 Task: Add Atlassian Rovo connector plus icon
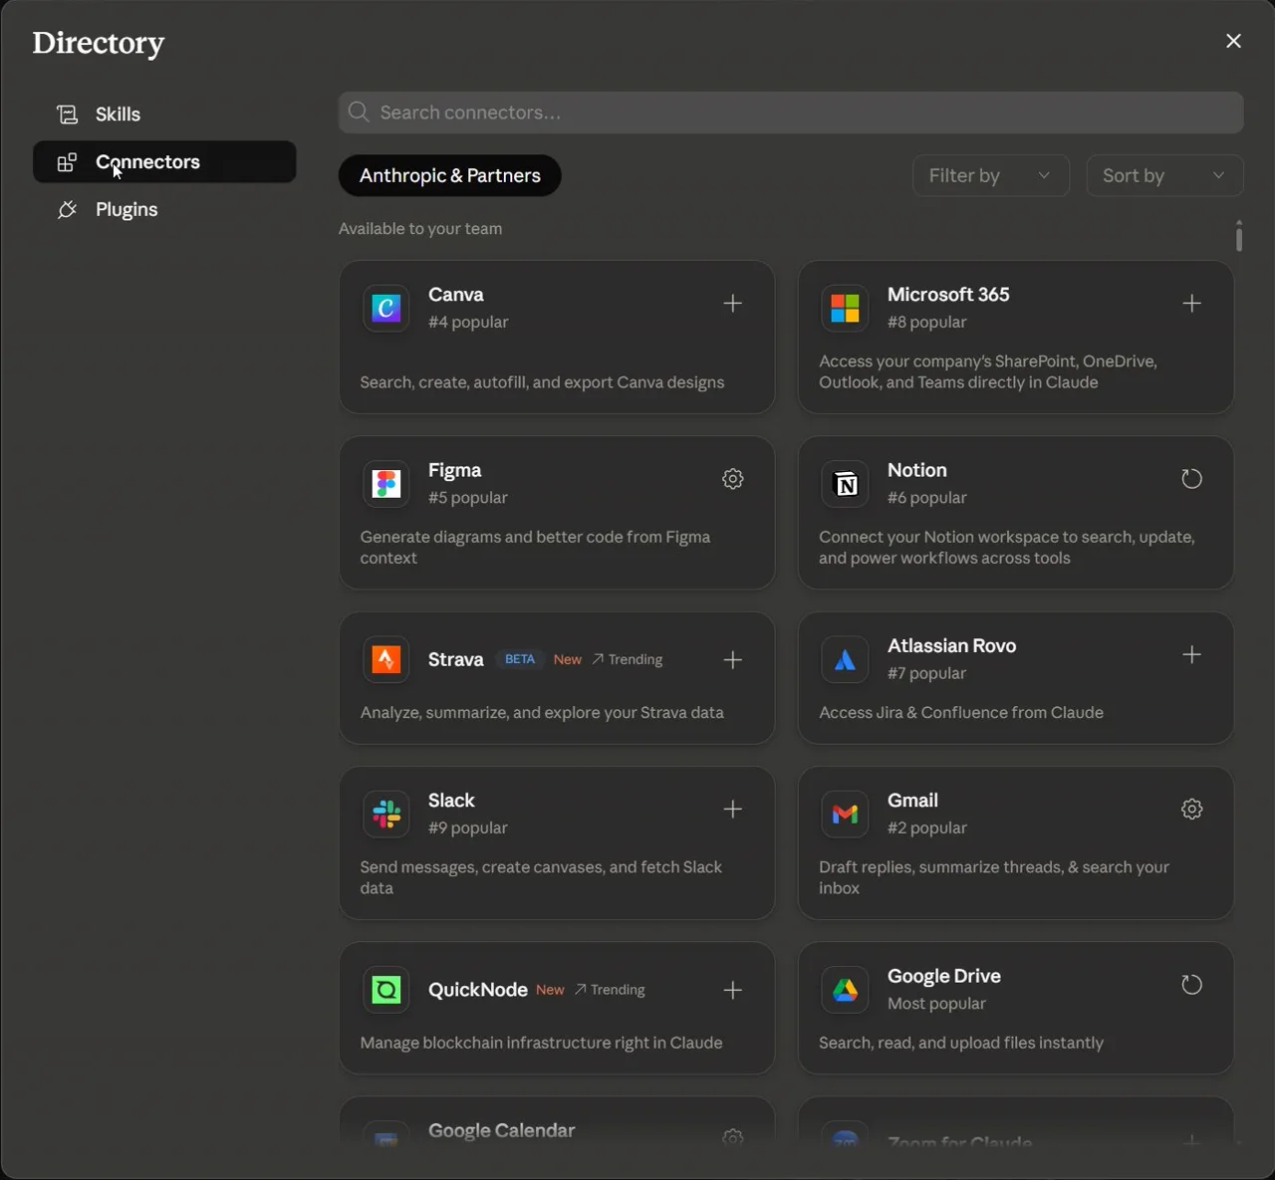point(1191,654)
